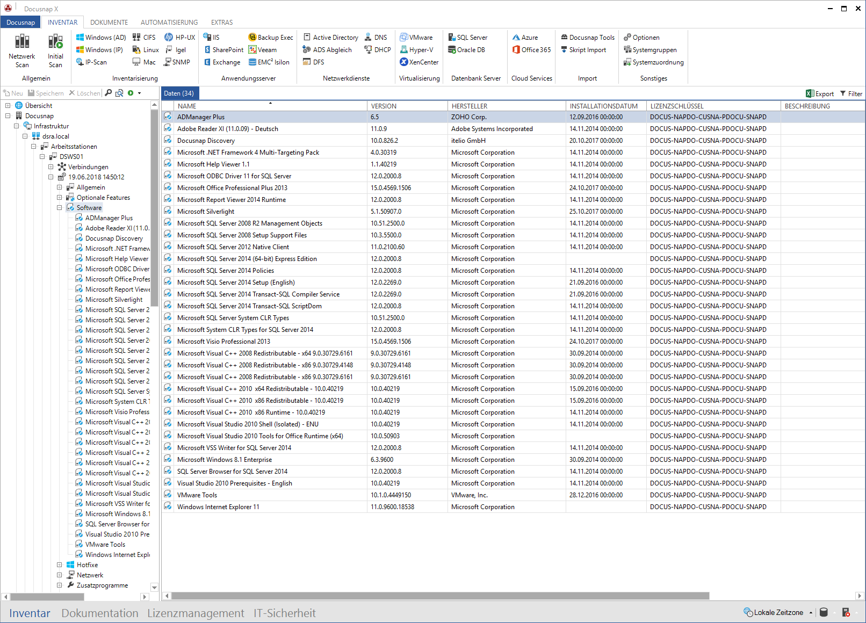Run ADS Abgleich

(x=327, y=50)
